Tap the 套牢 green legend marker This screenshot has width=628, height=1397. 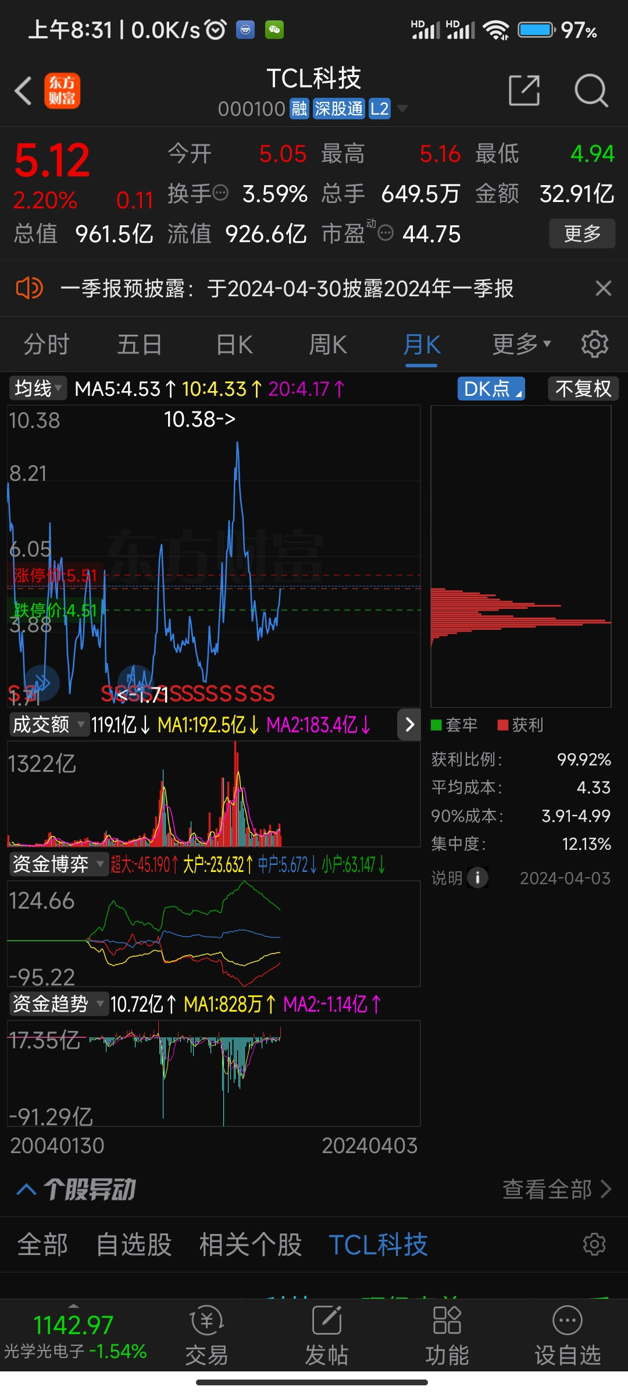tap(436, 725)
